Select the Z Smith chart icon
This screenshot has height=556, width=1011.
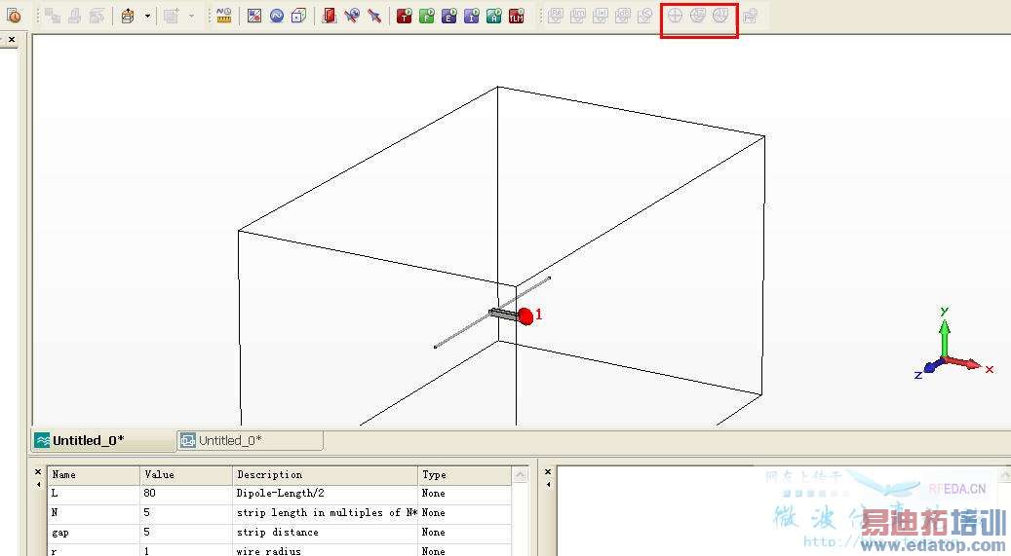click(x=698, y=16)
